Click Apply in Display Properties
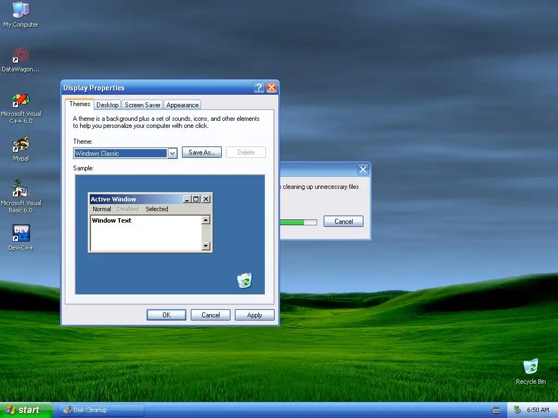Screen dimensions: 558x418 [x=254, y=315]
